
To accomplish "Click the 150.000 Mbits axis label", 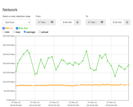I will 9,73.
